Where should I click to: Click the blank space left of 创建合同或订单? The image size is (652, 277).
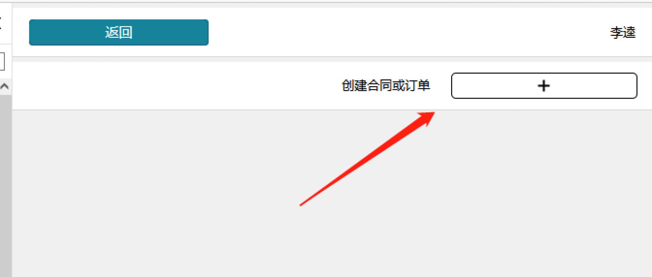click(176, 86)
